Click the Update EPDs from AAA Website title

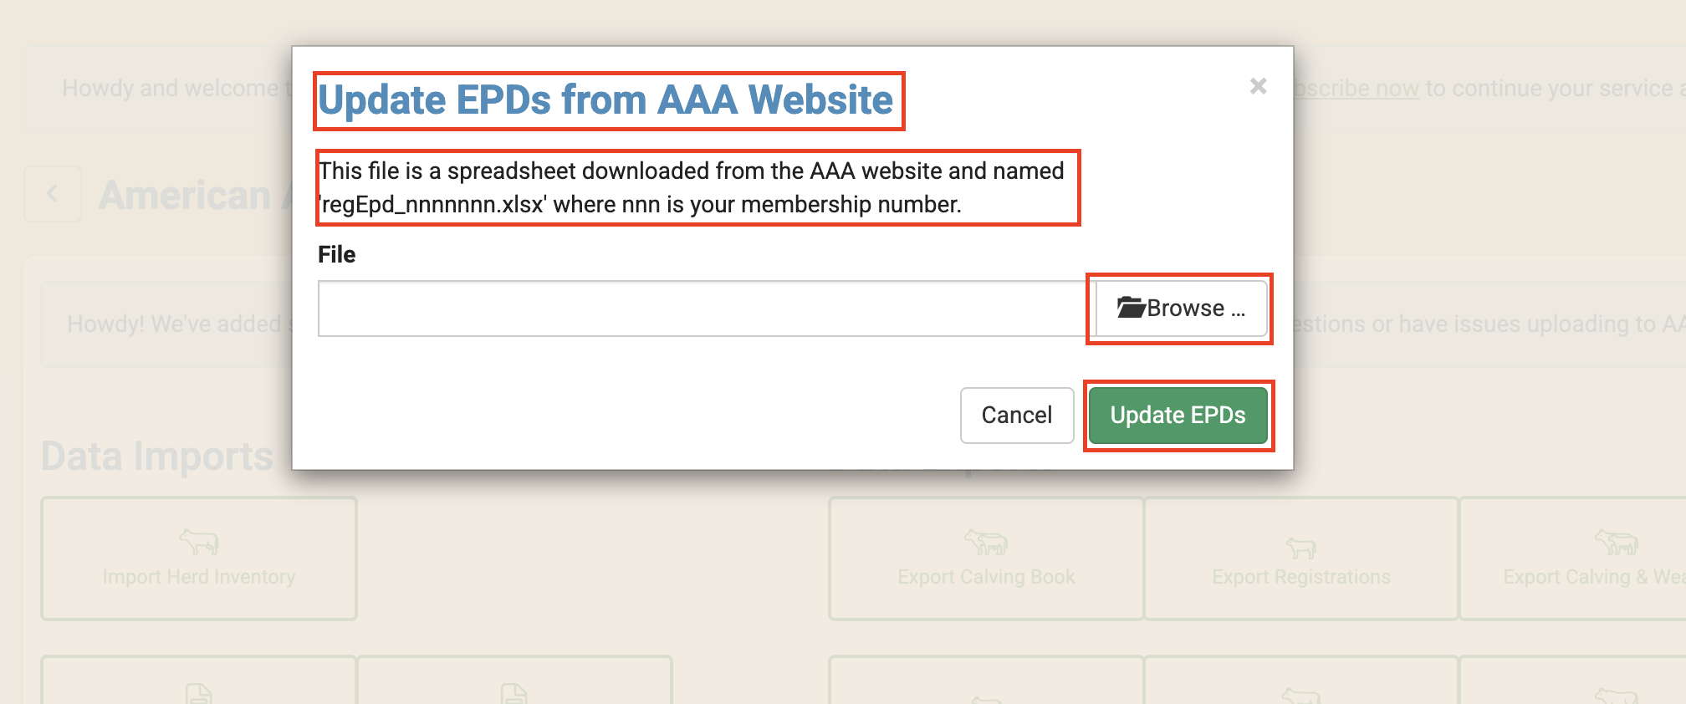(x=605, y=100)
